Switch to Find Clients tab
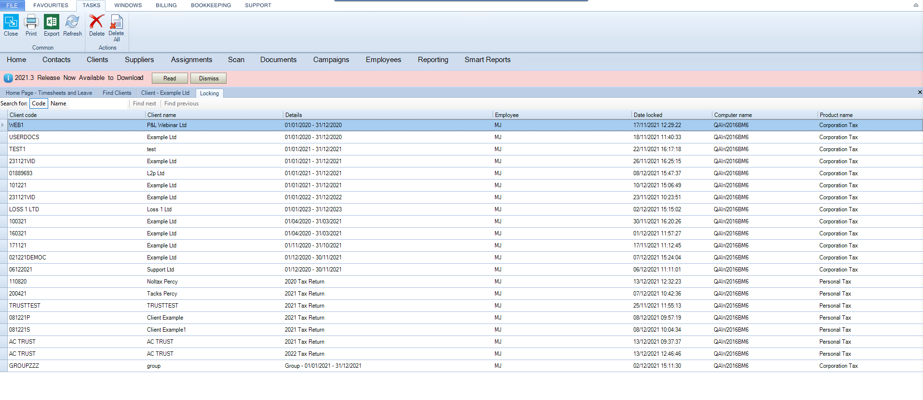 (x=117, y=93)
